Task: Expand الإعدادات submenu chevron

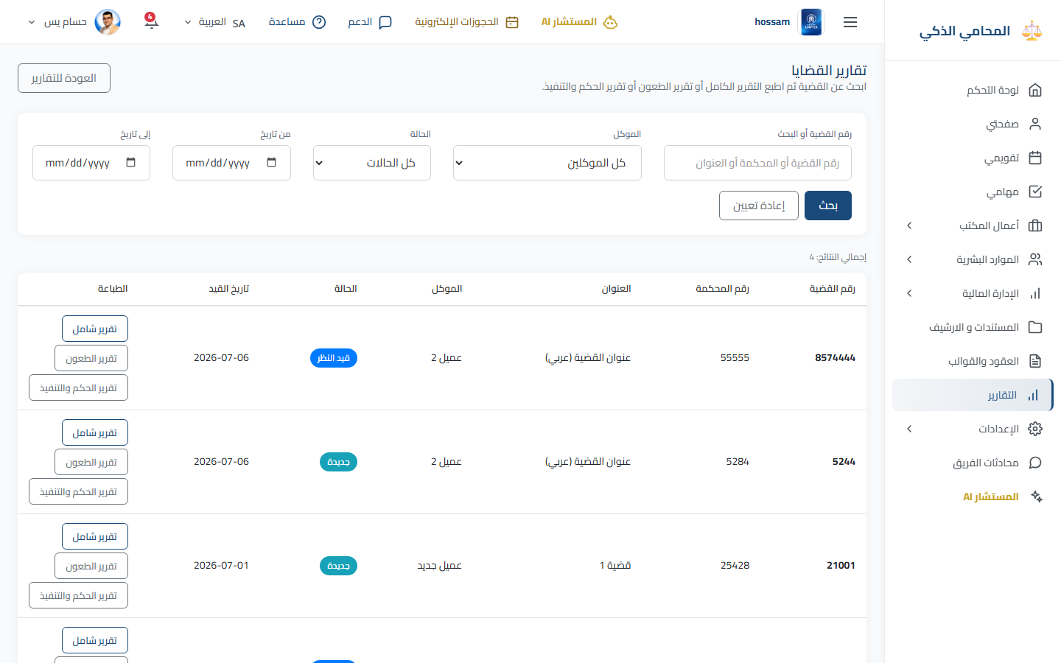Action: [x=909, y=429]
